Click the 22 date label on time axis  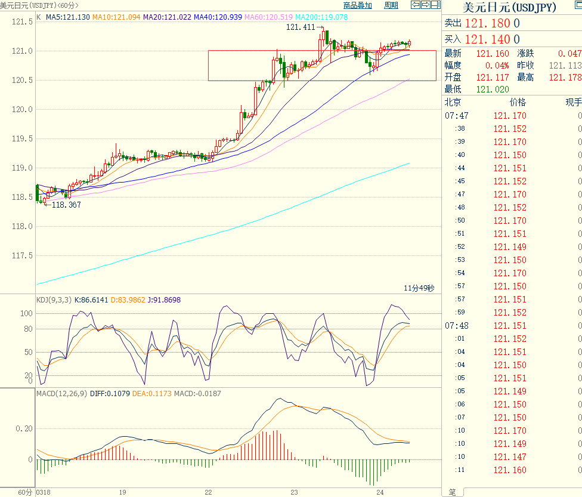tap(208, 492)
